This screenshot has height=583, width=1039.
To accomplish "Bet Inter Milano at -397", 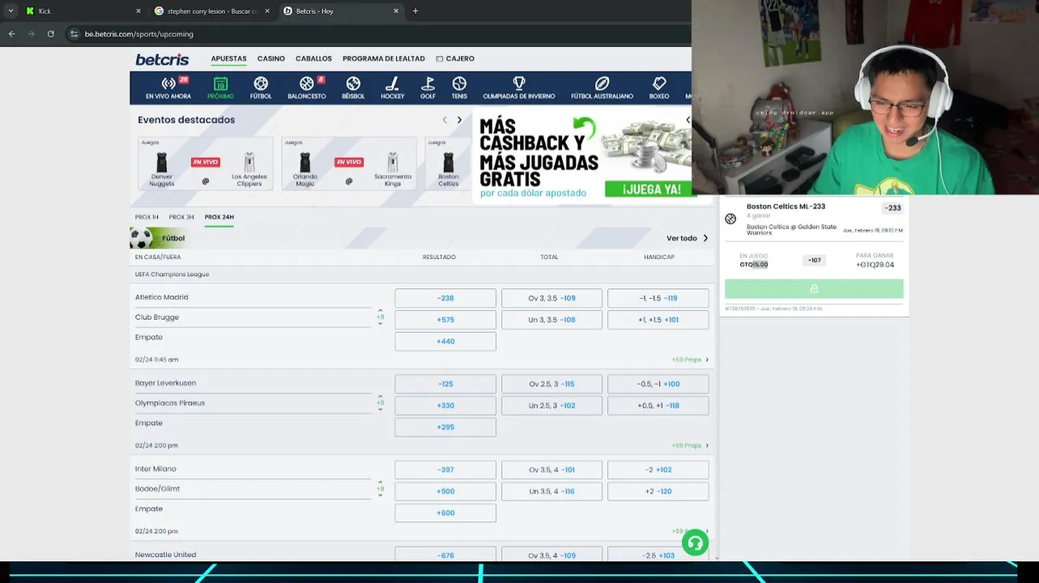I will point(445,470).
